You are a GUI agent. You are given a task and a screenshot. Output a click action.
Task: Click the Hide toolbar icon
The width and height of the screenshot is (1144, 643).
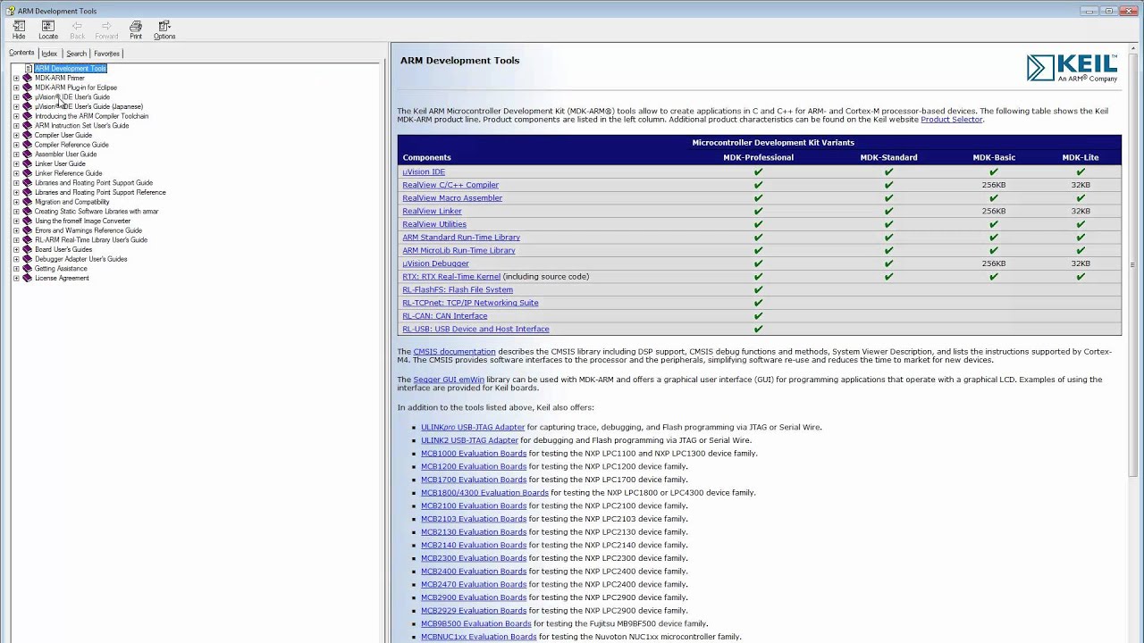[19, 30]
